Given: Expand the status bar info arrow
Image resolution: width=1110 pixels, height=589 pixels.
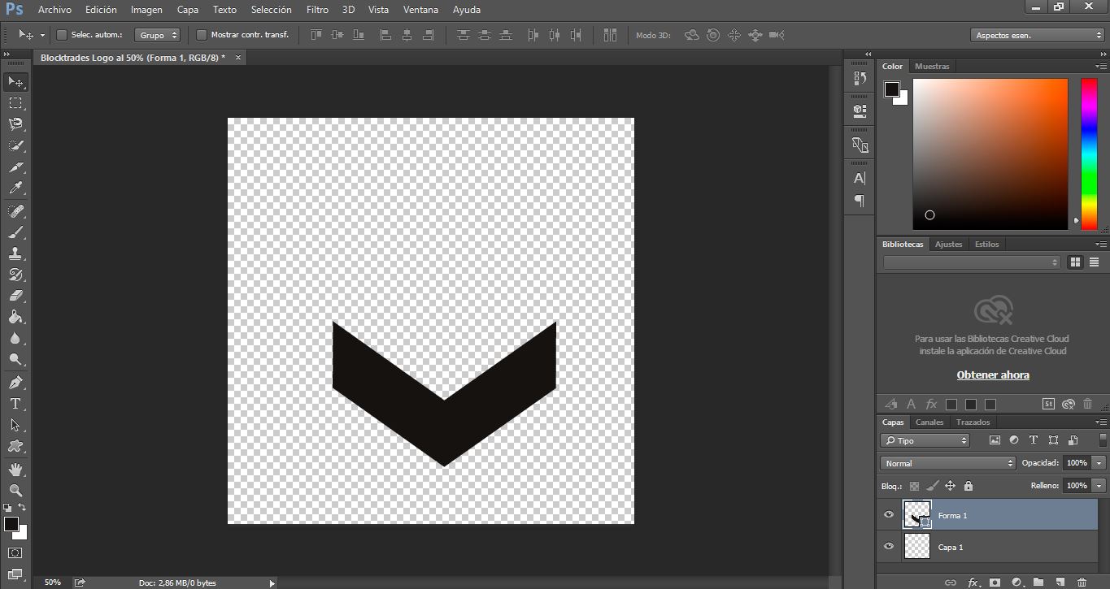Looking at the screenshot, I should [x=272, y=583].
